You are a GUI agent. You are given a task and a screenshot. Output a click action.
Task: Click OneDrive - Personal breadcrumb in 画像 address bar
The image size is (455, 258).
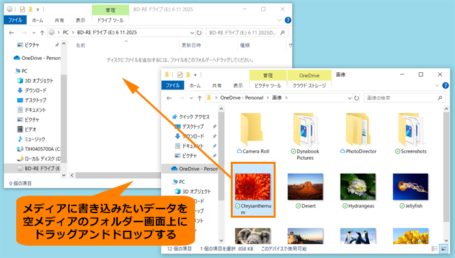[x=242, y=97]
